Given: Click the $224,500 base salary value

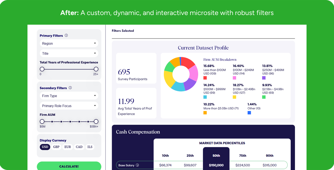Looking at the screenshot, I should tap(243, 165).
